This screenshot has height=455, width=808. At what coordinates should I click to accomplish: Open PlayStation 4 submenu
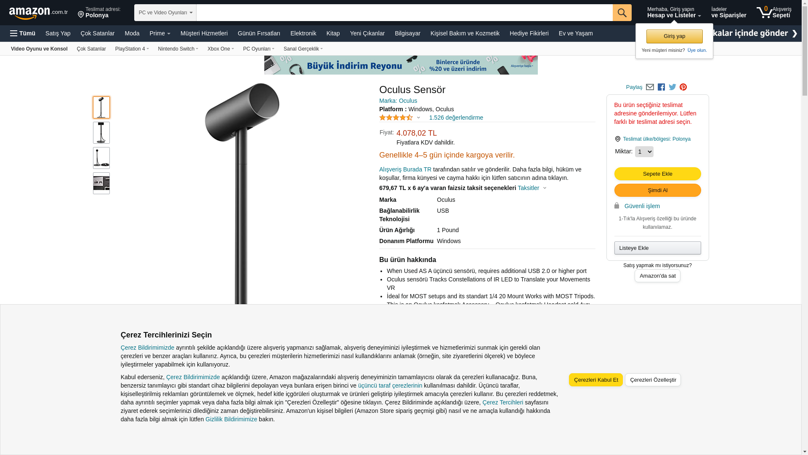[132, 49]
